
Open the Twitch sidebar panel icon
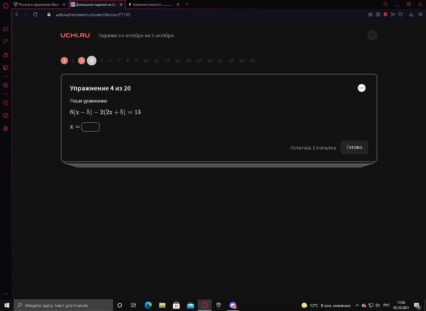click(5, 68)
